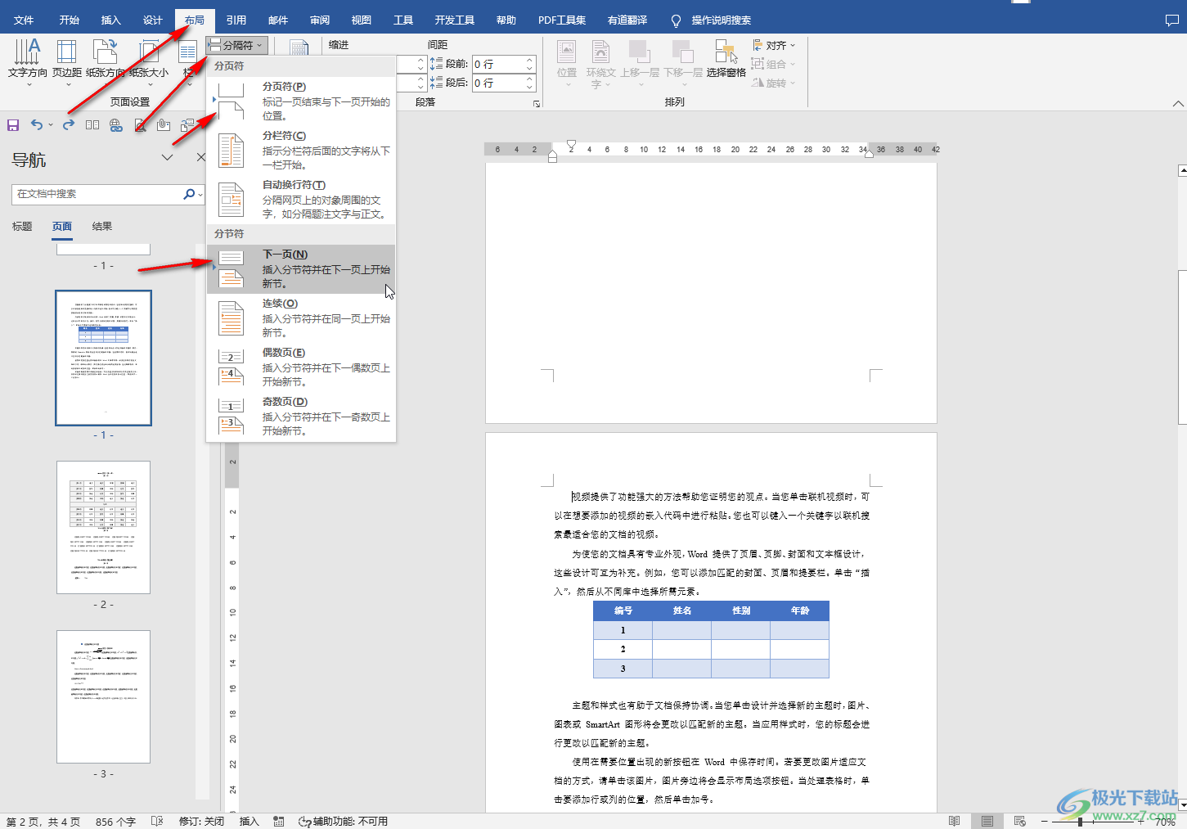The width and height of the screenshot is (1187, 829).
Task: Click the 上移一层 bring forward icon
Action: click(639, 62)
